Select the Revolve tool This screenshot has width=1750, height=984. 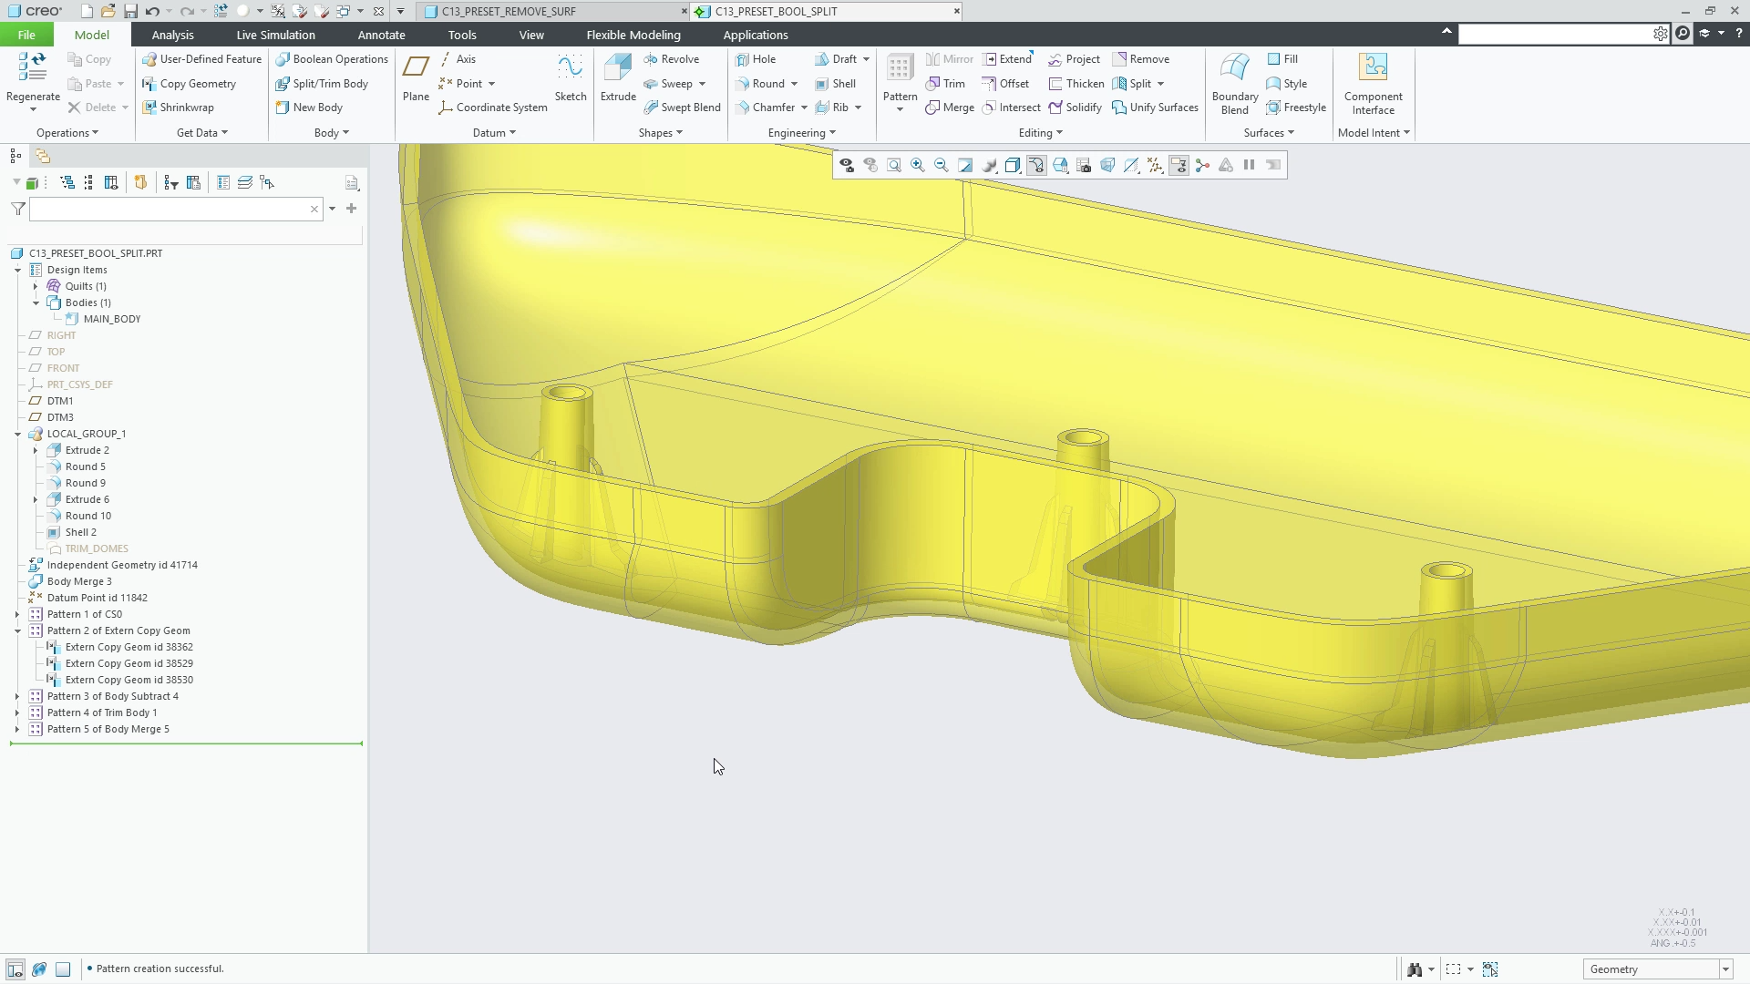tap(671, 59)
